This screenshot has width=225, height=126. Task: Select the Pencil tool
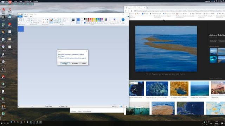click(44, 20)
